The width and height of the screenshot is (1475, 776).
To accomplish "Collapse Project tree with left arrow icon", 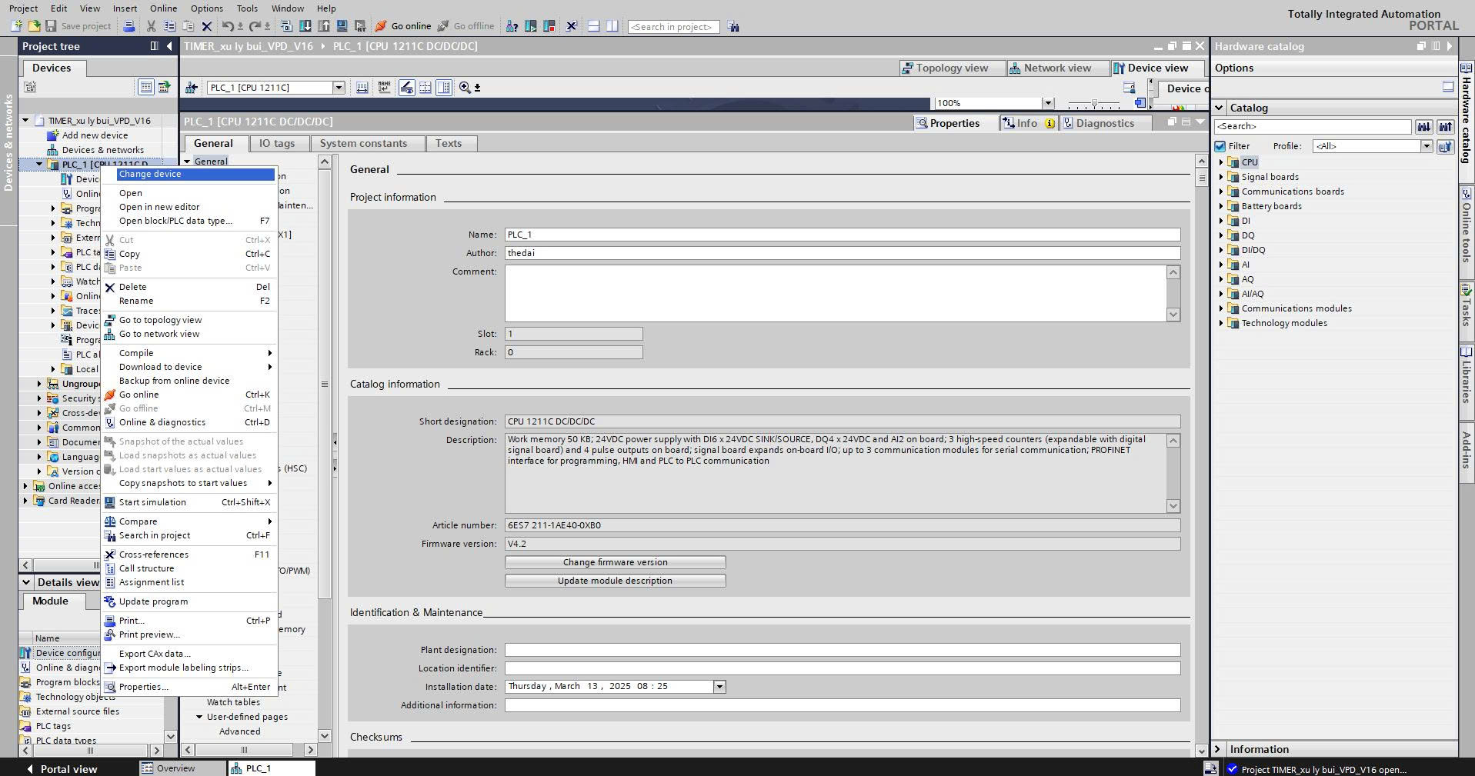I will [169, 46].
